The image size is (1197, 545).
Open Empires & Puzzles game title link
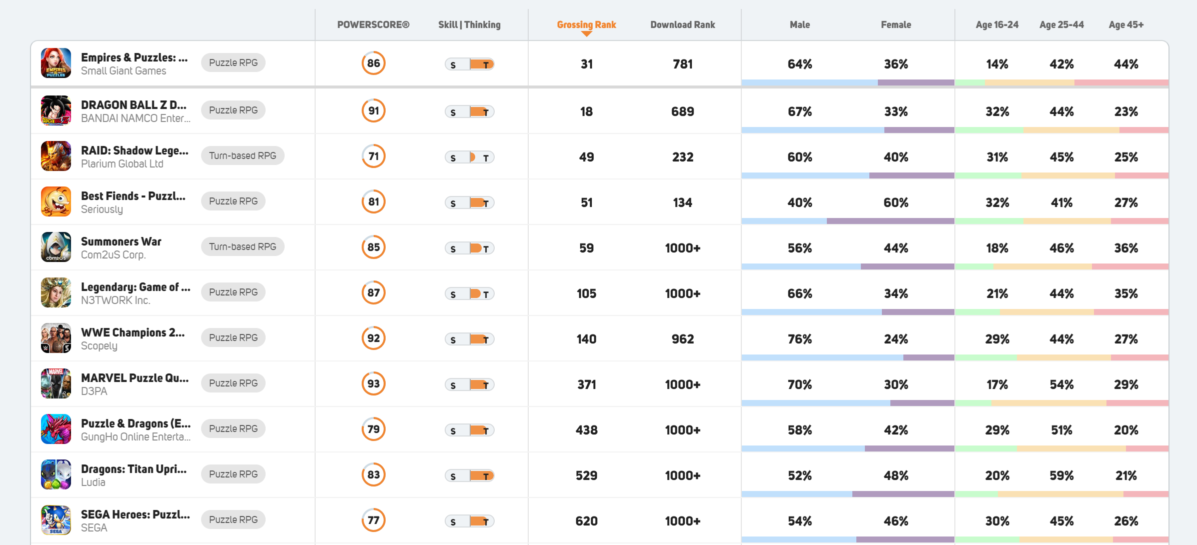point(135,57)
